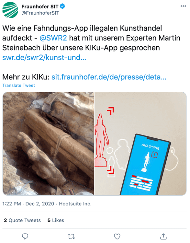View the 5 Likes list

click(56, 220)
